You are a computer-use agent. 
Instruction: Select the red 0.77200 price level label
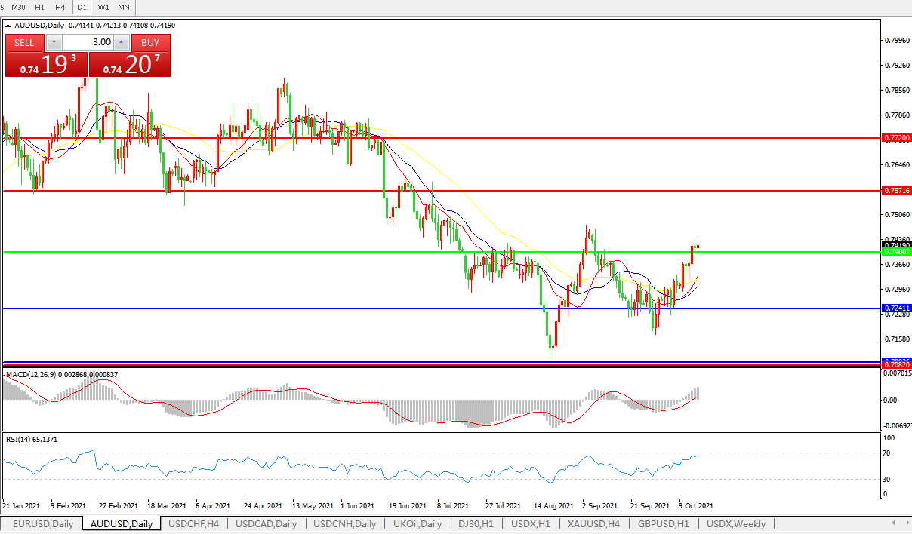tap(896, 139)
